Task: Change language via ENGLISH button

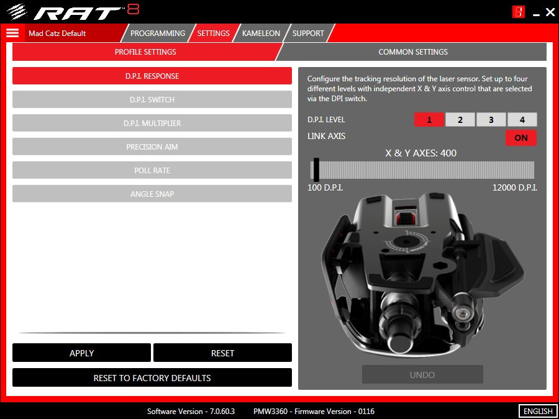Action: 538,411
